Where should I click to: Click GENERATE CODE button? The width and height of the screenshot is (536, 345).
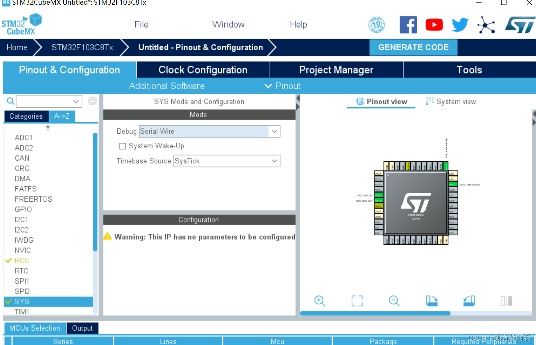[x=413, y=47]
